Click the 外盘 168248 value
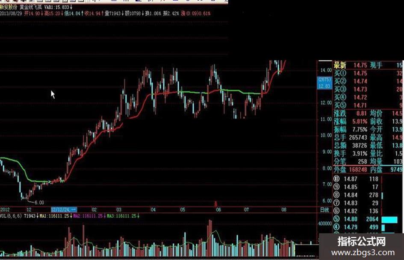This screenshot has width=404, height=260. (x=358, y=169)
